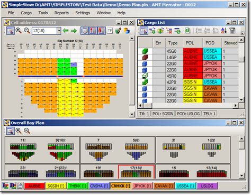Click the Err column header
The height and width of the screenshot is (195, 251).
[x=159, y=43]
